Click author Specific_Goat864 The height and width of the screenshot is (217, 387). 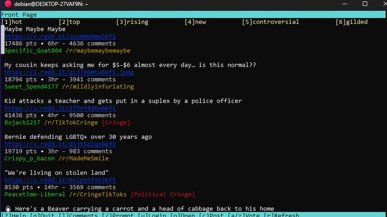33,51
